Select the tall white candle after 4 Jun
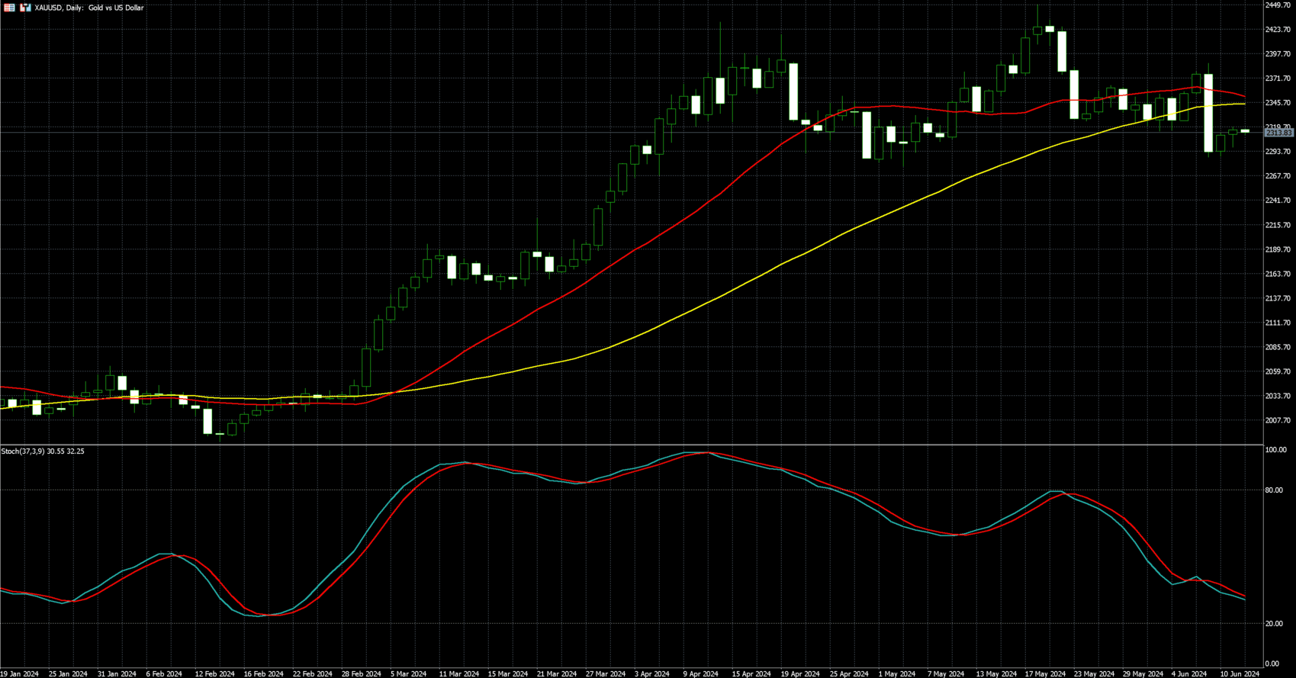Screen dimensions: 1296x678 tap(1208, 113)
